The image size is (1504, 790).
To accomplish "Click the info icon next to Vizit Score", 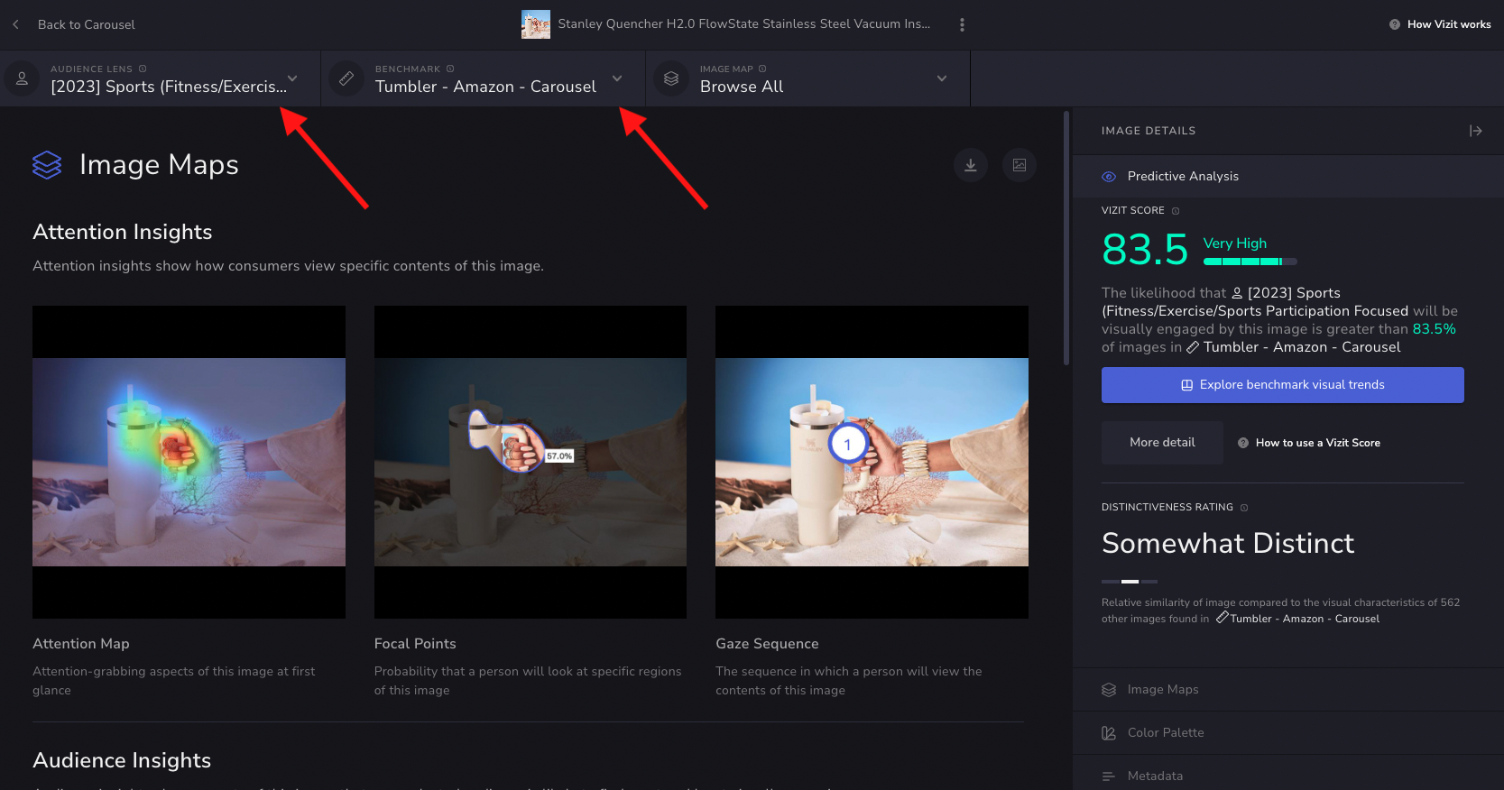I will 1176,211.
